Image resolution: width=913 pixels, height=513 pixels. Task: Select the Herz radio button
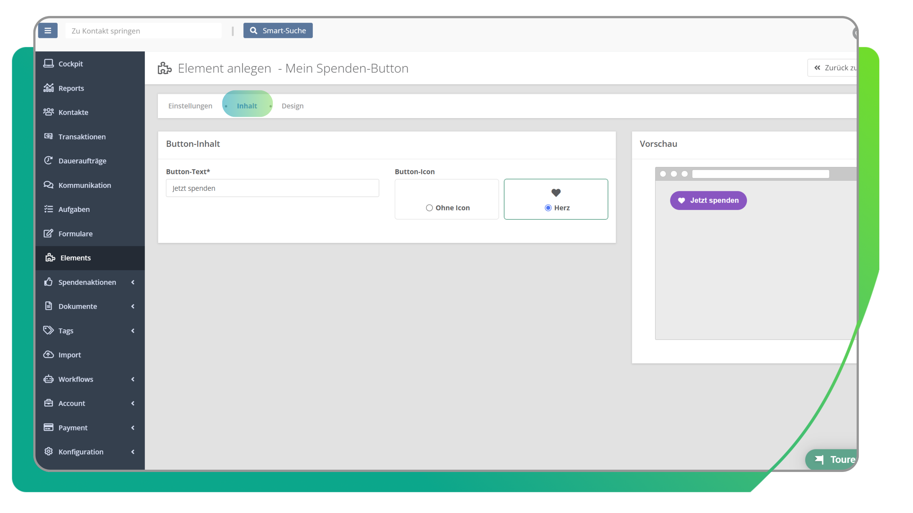(548, 208)
